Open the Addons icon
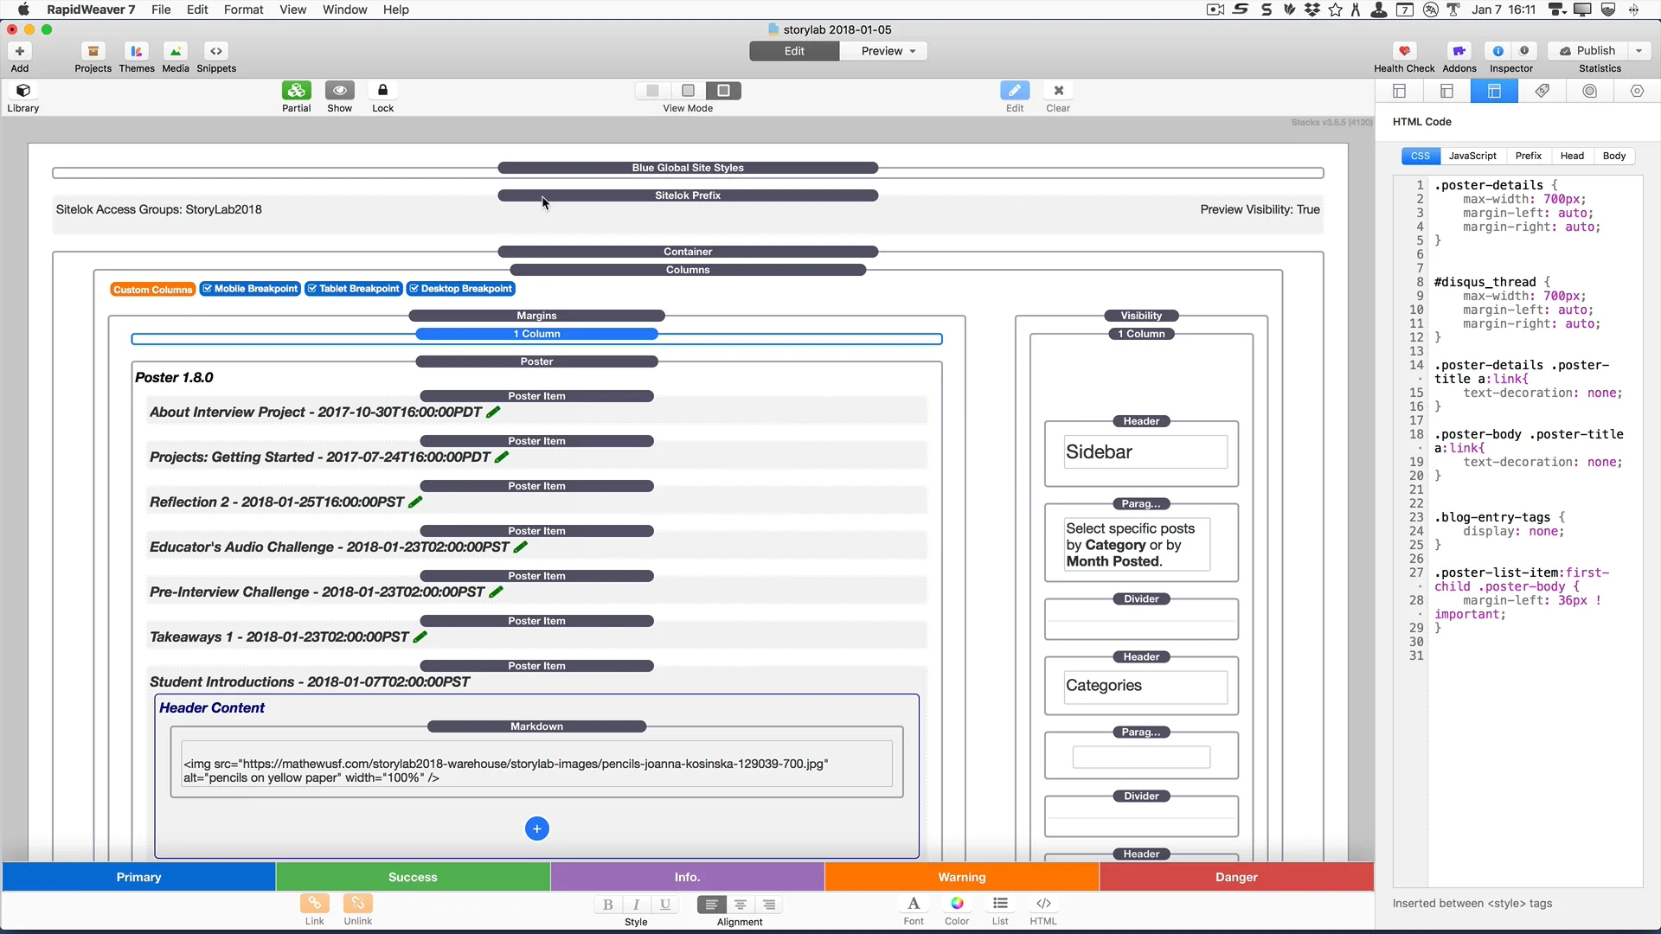The height and width of the screenshot is (934, 1661). (x=1459, y=51)
